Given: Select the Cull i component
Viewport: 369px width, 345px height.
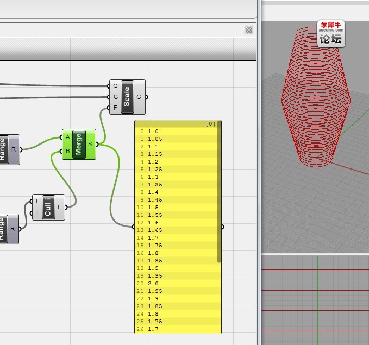Looking at the screenshot, I should point(48,207).
